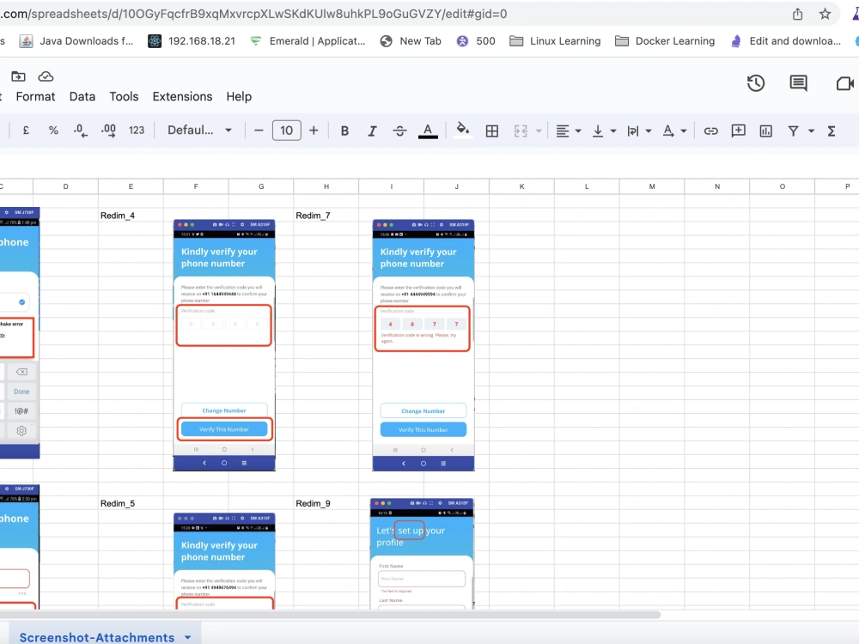Open Screenshot-Attachments tab options arrow
This screenshot has height=644, width=859.
[x=188, y=637]
